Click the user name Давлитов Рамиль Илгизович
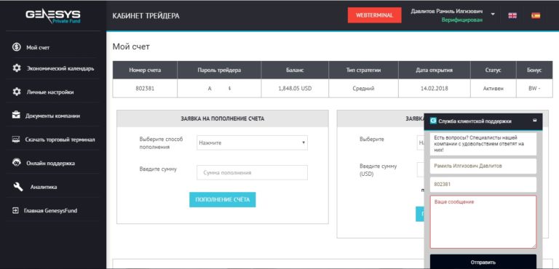This screenshot has height=269, width=559. point(447,12)
